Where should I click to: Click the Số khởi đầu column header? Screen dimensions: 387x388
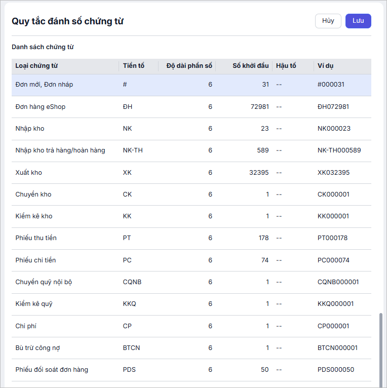point(250,66)
